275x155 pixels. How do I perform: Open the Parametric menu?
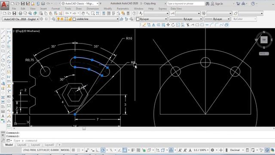(x=123, y=9)
